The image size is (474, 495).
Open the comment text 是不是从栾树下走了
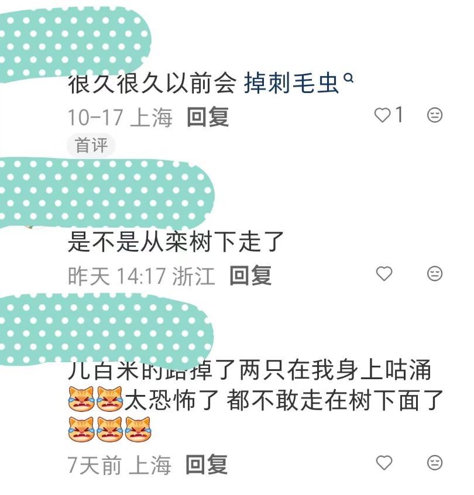pos(176,242)
